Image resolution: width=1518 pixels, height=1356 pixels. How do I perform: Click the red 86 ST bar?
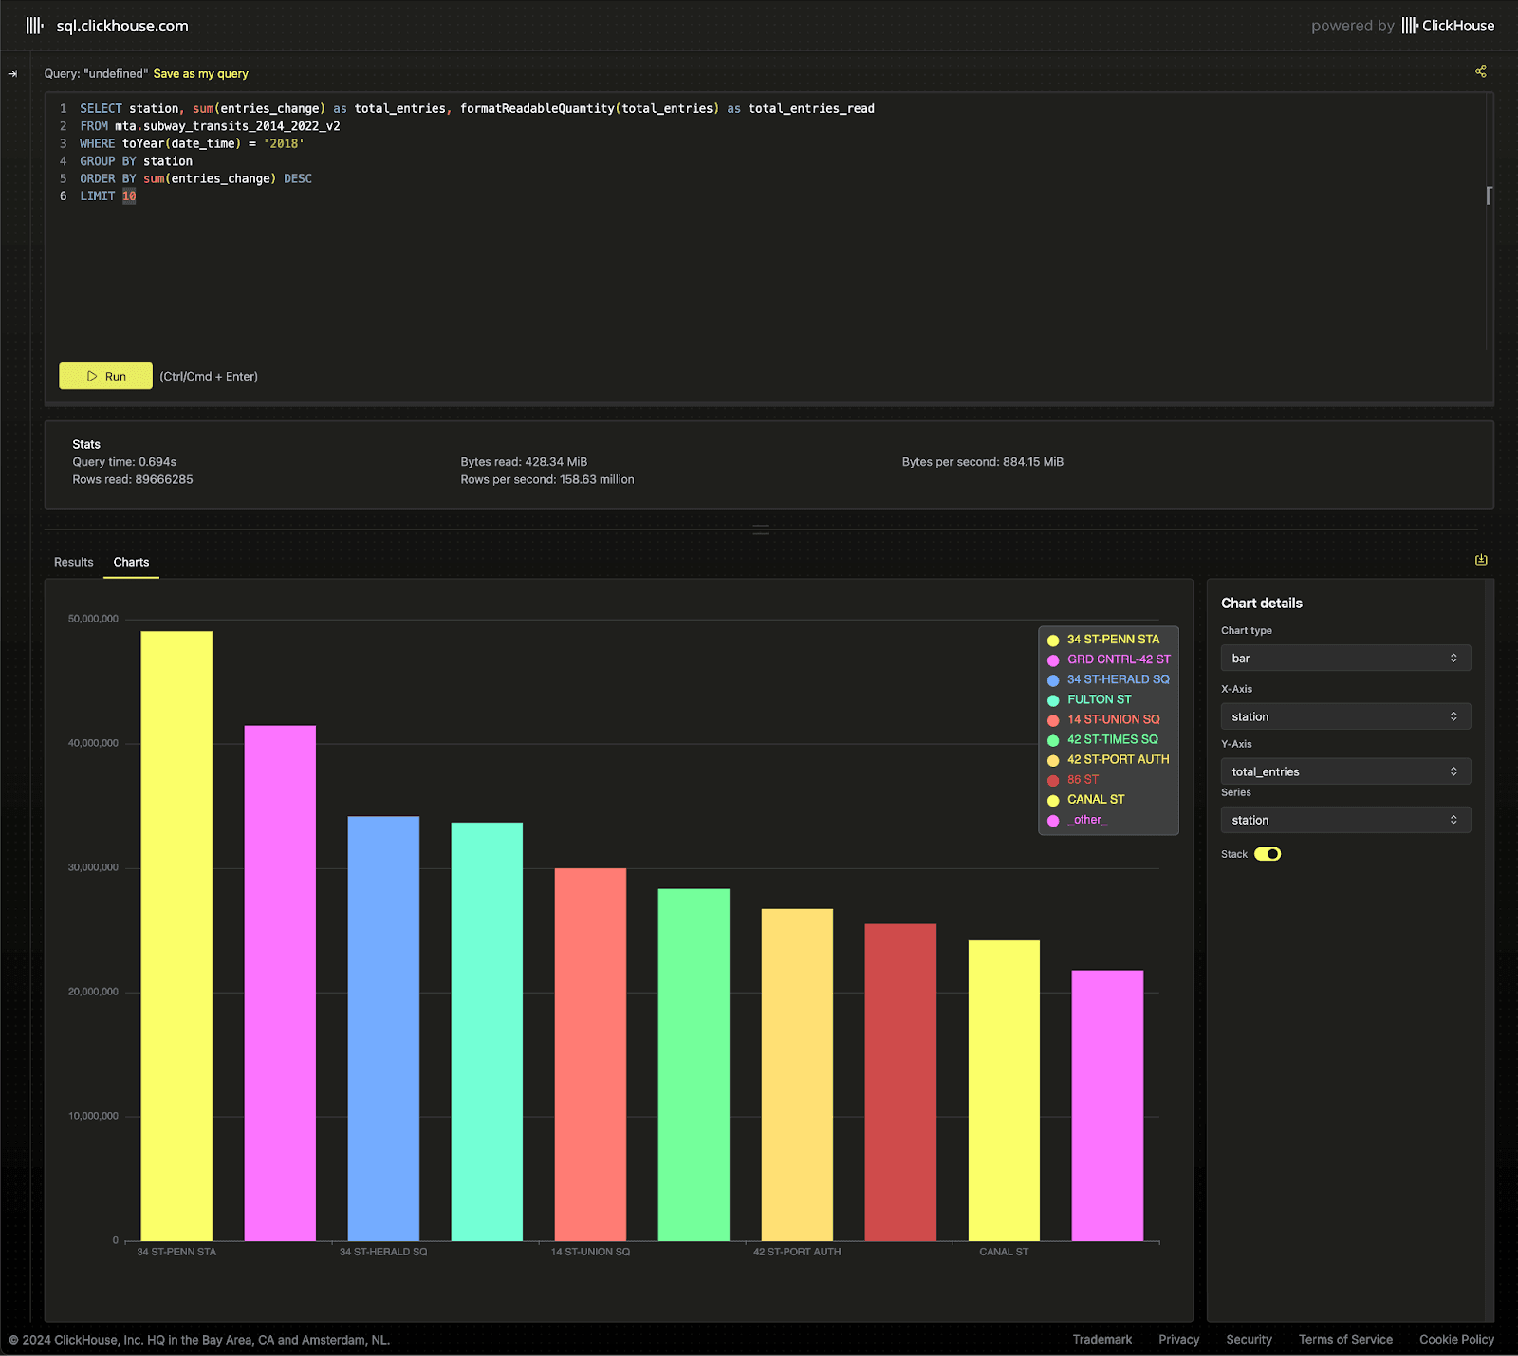(900, 1082)
